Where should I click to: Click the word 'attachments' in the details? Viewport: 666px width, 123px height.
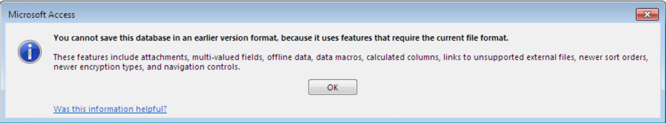point(164,57)
